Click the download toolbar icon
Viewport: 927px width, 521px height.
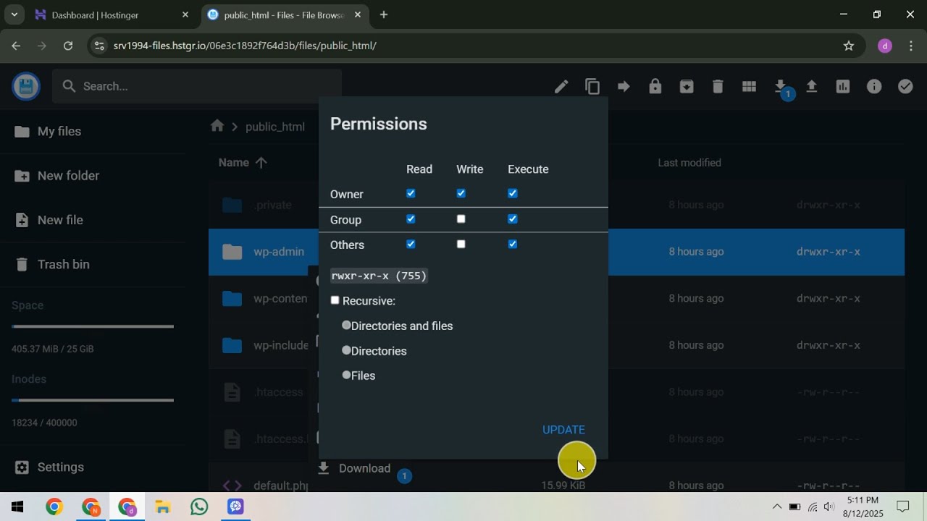[x=780, y=86]
